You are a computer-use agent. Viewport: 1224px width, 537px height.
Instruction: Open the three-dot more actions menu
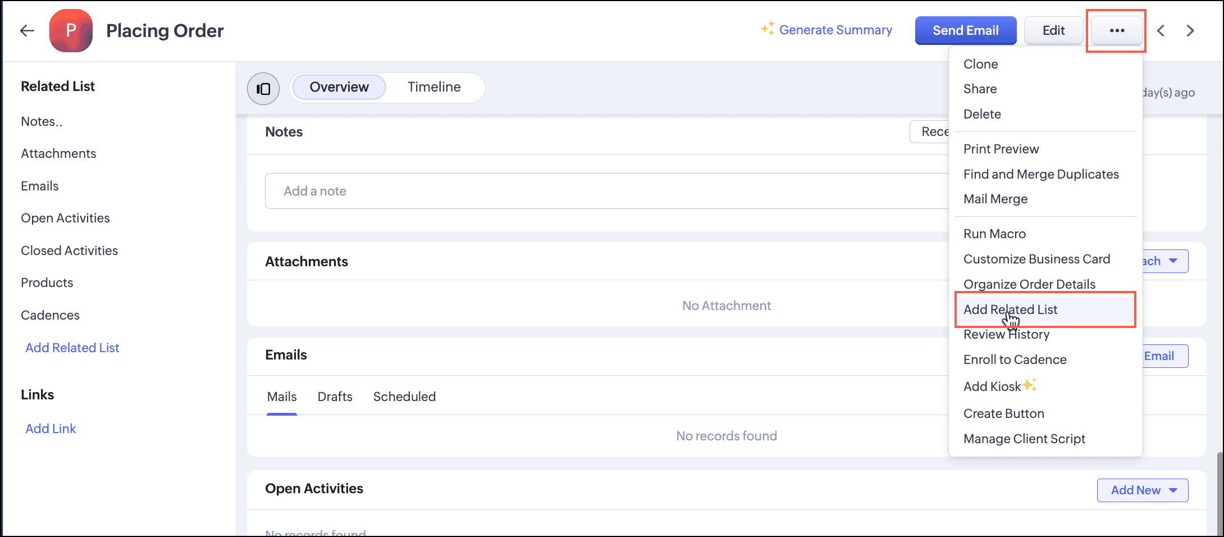click(1117, 30)
